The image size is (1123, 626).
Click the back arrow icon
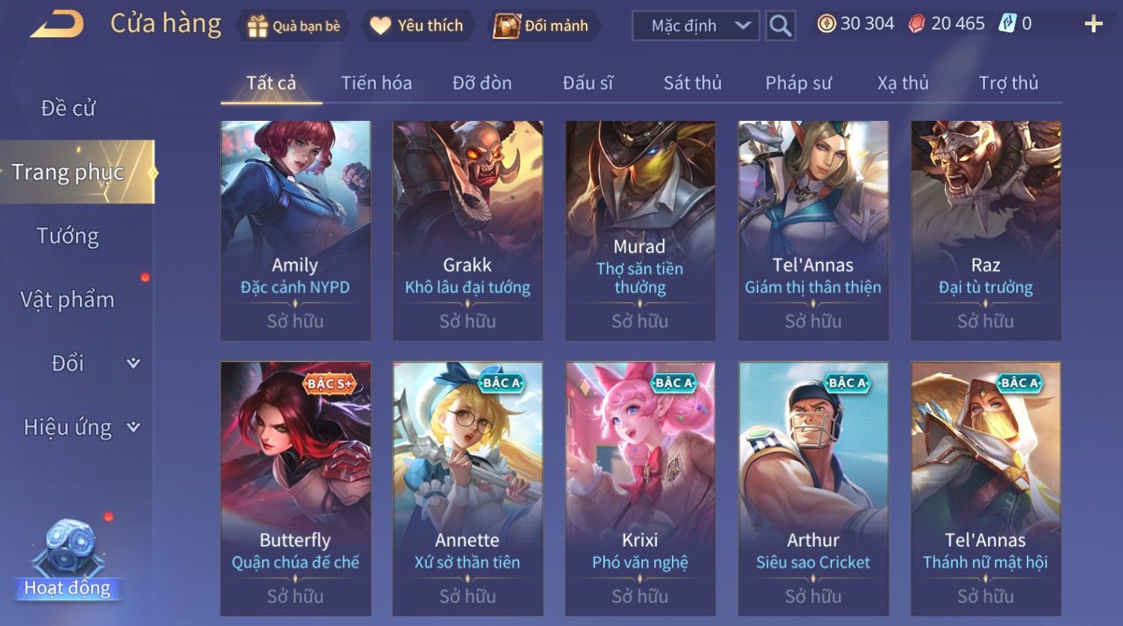pyautogui.click(x=57, y=25)
